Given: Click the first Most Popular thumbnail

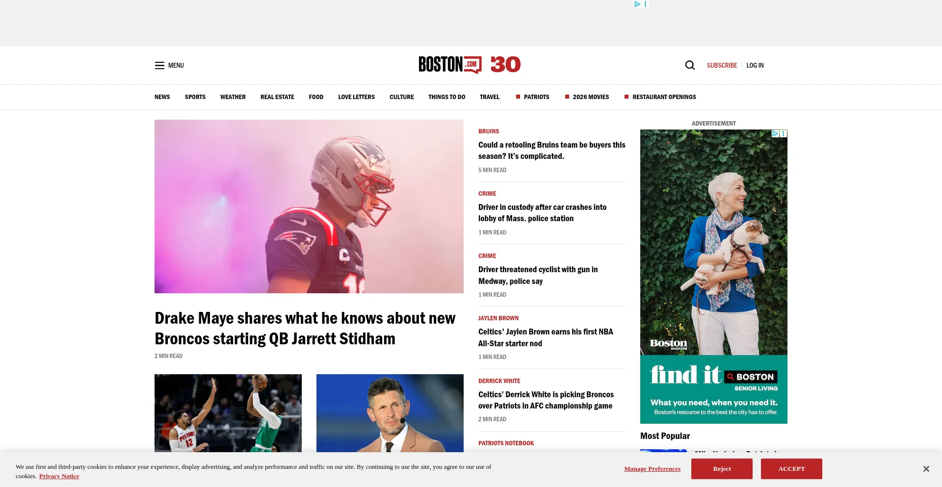Looking at the screenshot, I should pyautogui.click(x=663, y=451).
